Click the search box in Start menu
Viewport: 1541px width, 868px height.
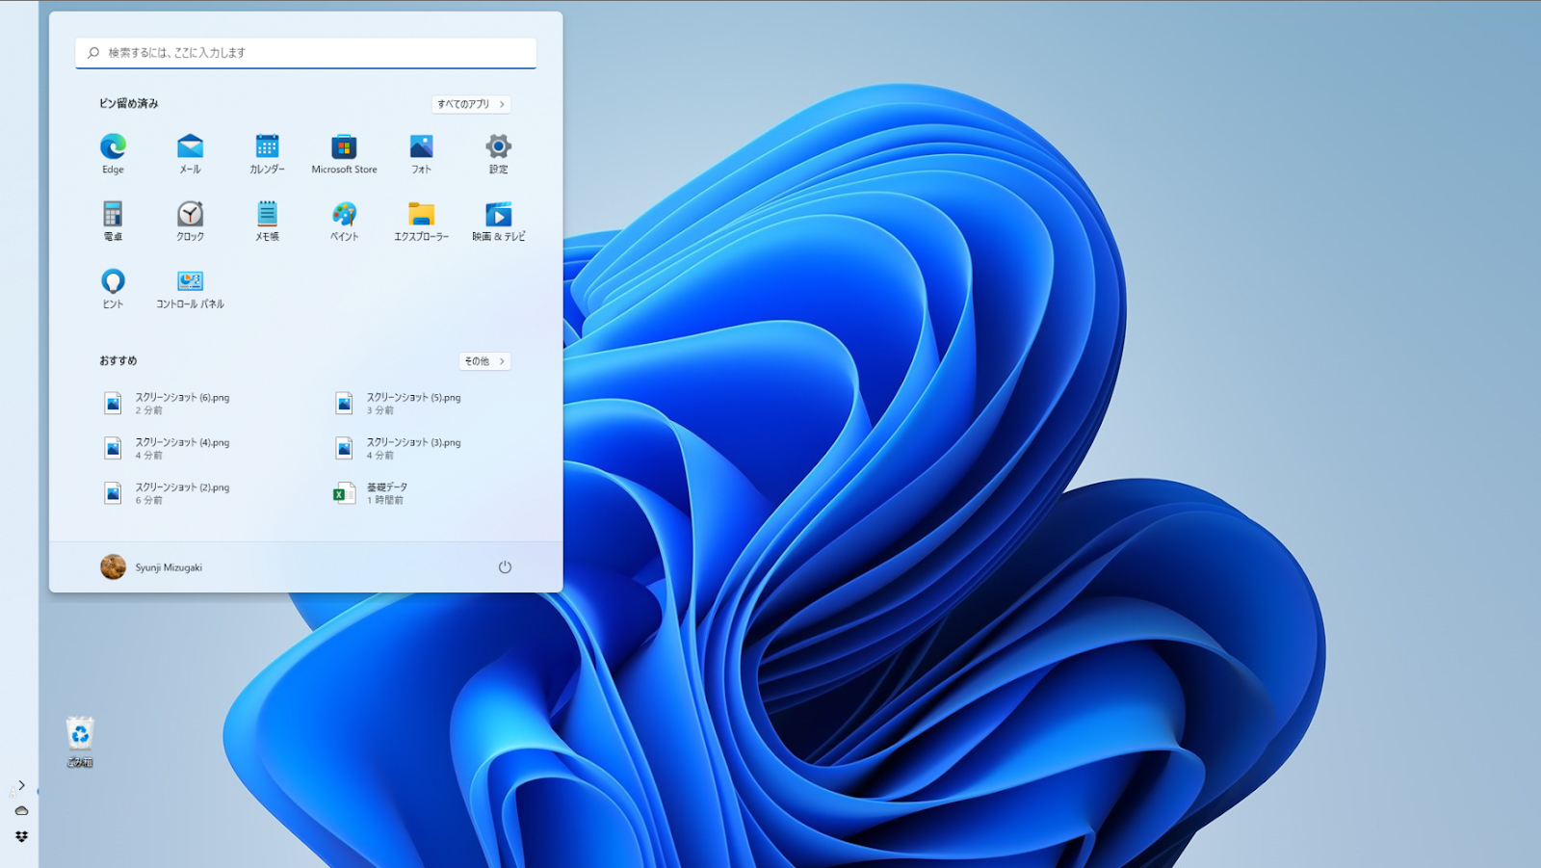[x=306, y=53]
